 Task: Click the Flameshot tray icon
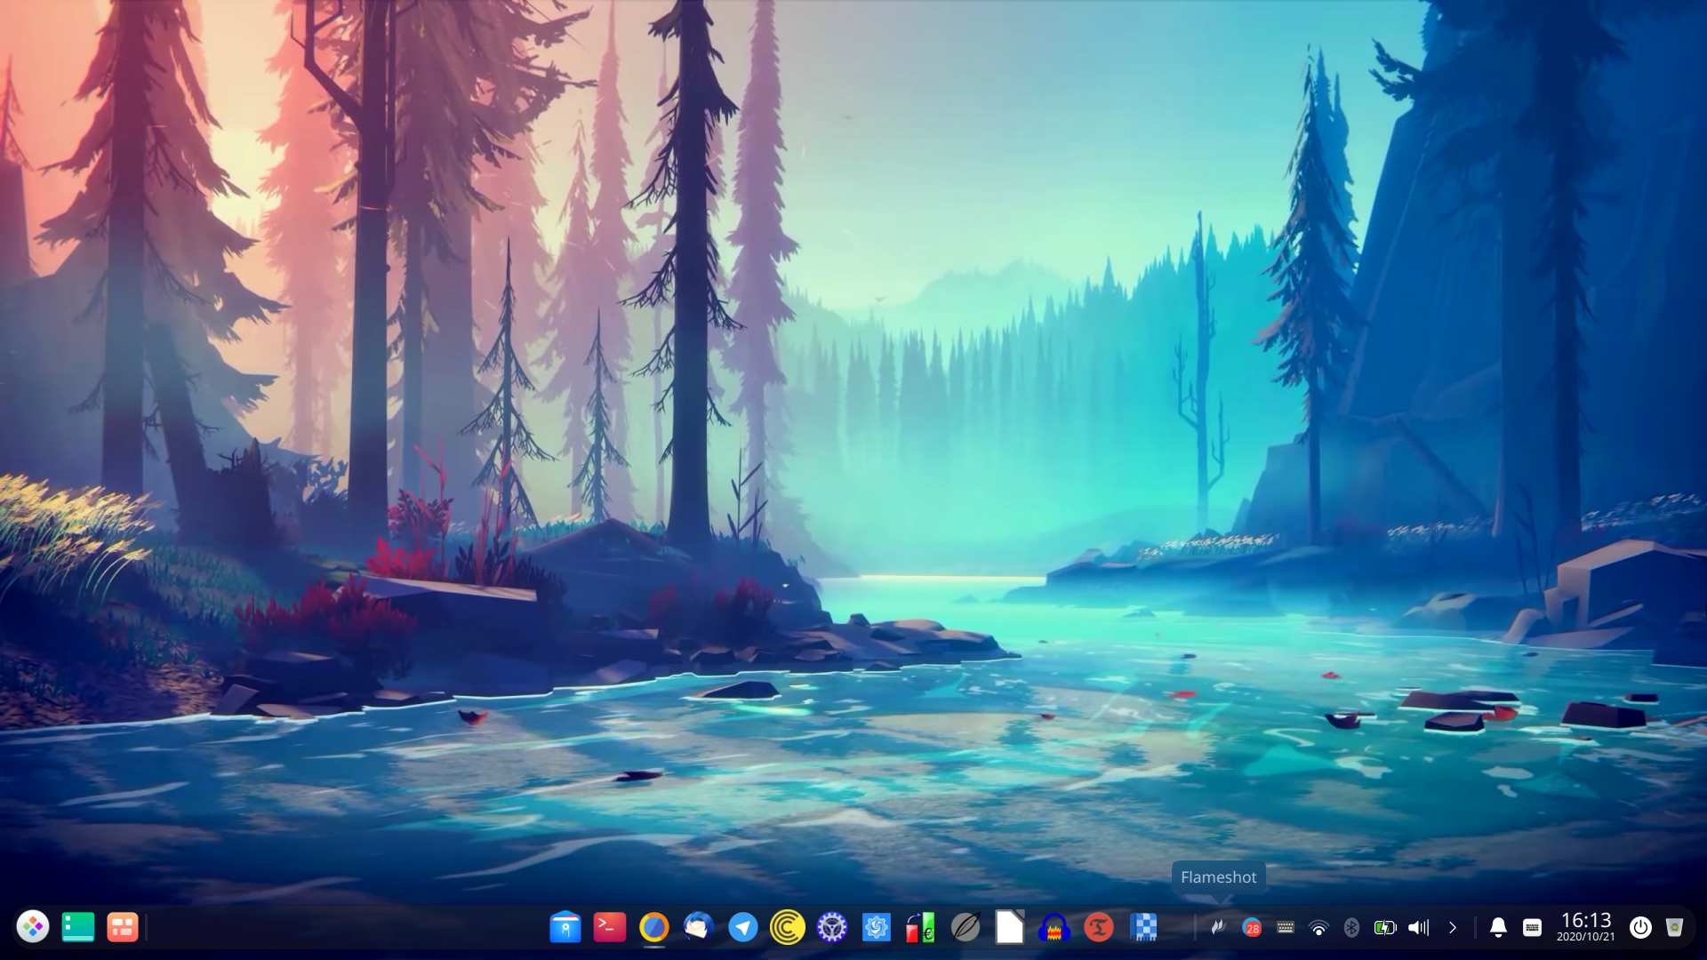click(x=1218, y=927)
